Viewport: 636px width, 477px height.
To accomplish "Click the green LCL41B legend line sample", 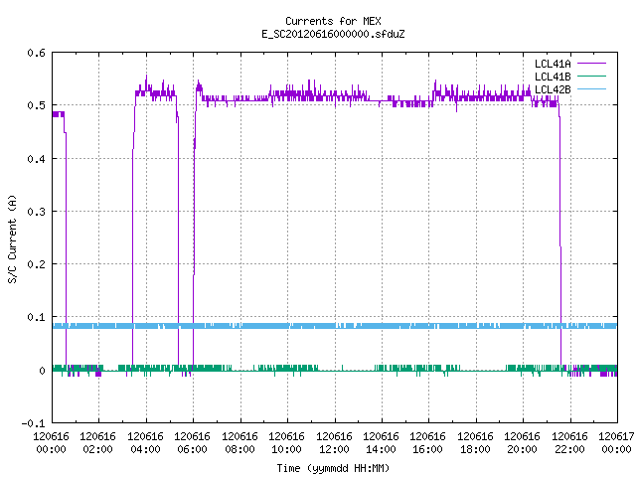I will (x=591, y=76).
